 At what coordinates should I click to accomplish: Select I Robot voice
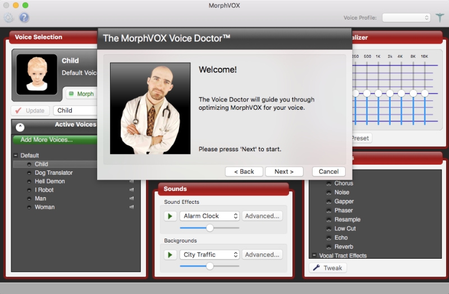(x=44, y=190)
